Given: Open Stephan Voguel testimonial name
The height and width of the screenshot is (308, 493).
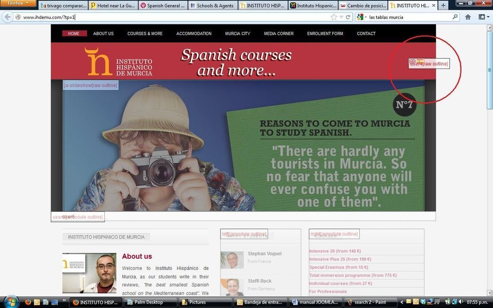Looking at the screenshot, I should click(x=265, y=254).
